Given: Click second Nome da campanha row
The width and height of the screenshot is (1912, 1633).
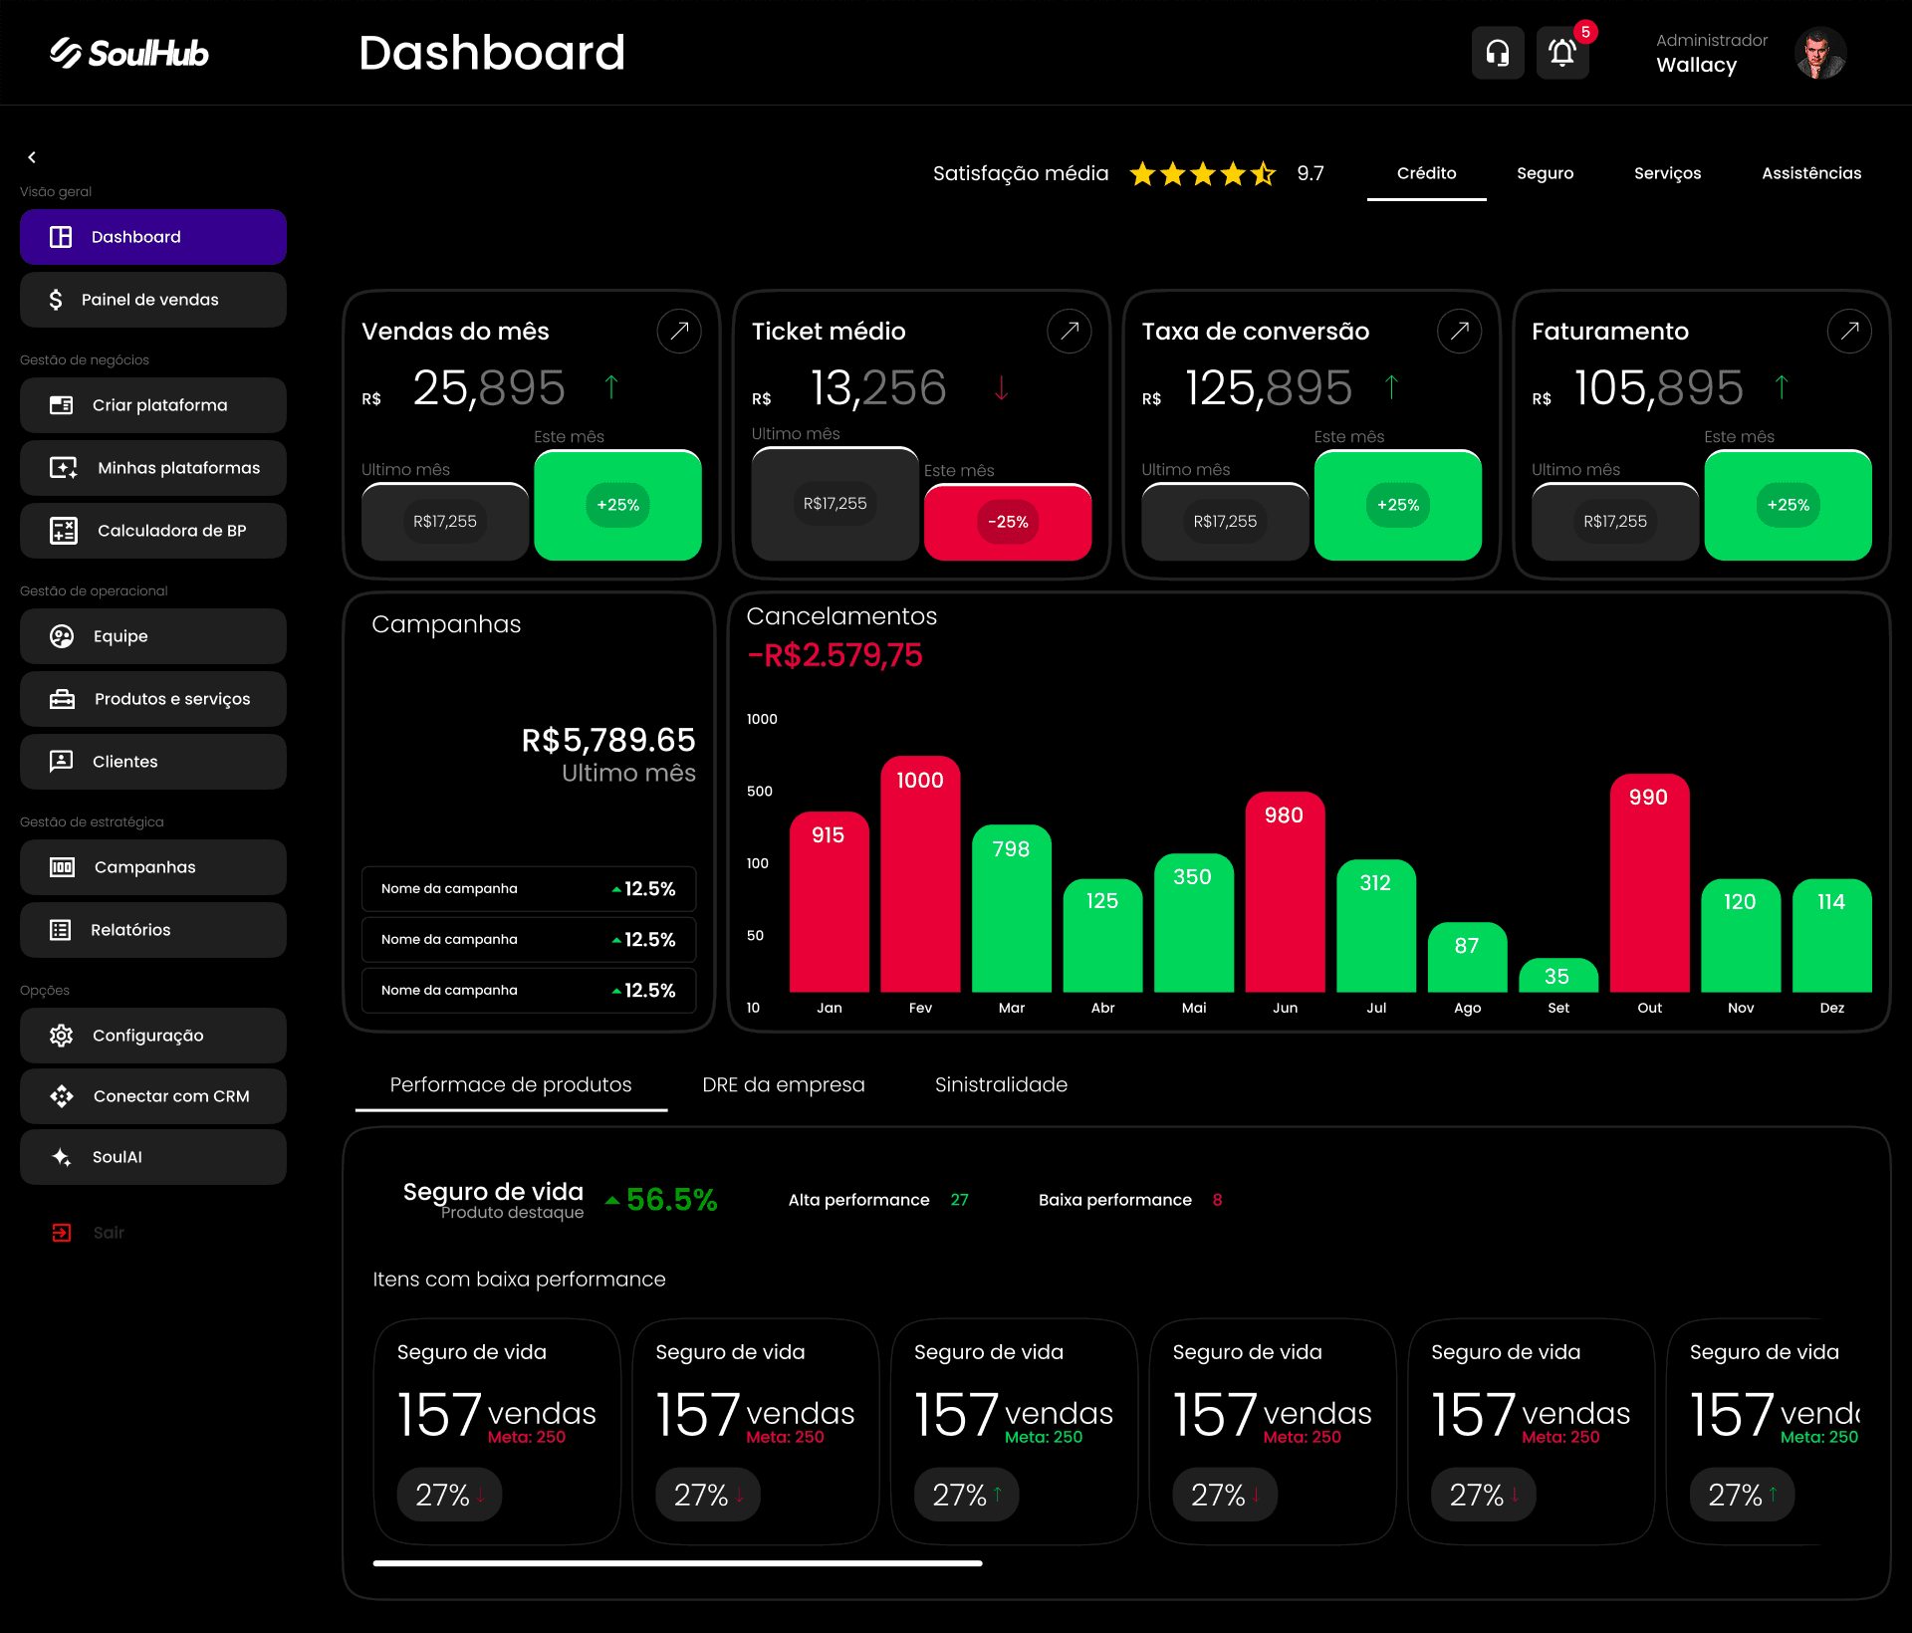Looking at the screenshot, I should click(529, 939).
